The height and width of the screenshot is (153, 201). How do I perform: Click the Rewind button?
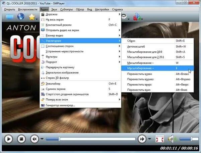(x=35, y=139)
